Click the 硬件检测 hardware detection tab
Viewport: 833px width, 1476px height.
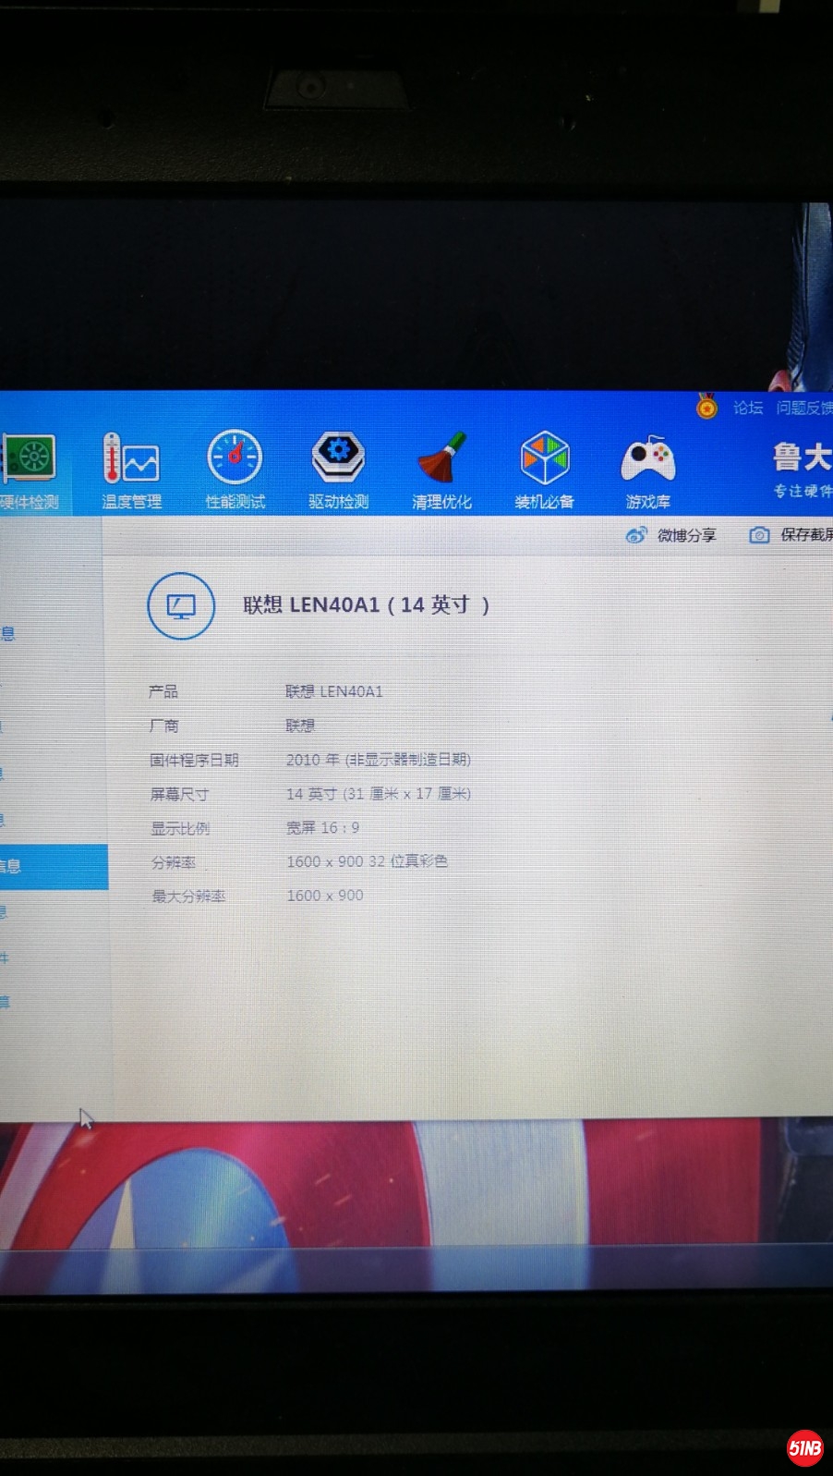tap(30, 470)
